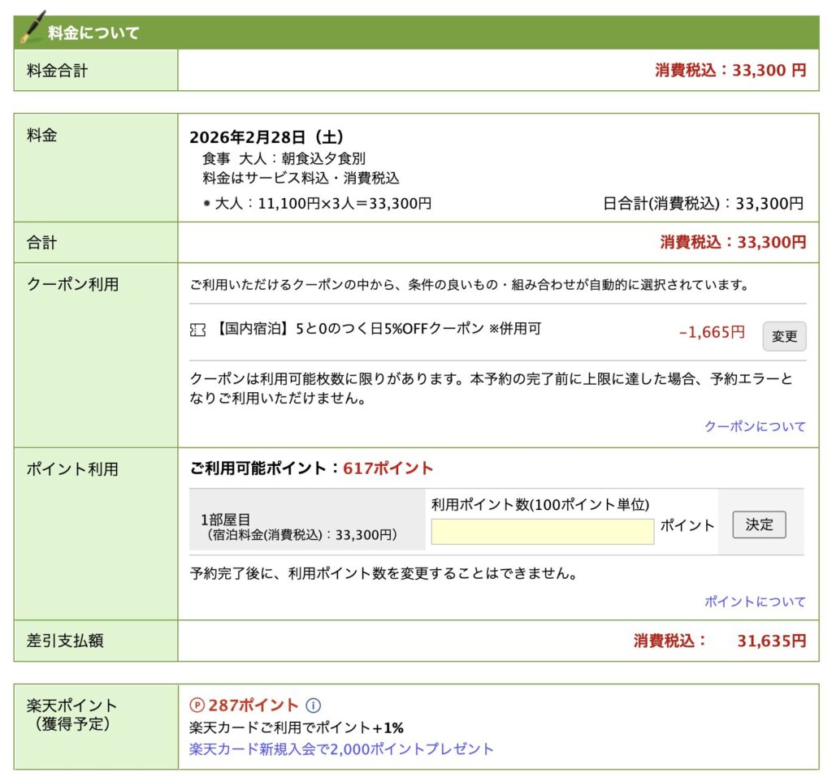Open the info icon next to 287ポイント
The image size is (832, 777).
pyautogui.click(x=314, y=706)
